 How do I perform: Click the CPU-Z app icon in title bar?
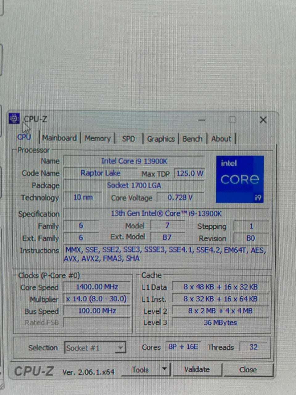point(14,118)
